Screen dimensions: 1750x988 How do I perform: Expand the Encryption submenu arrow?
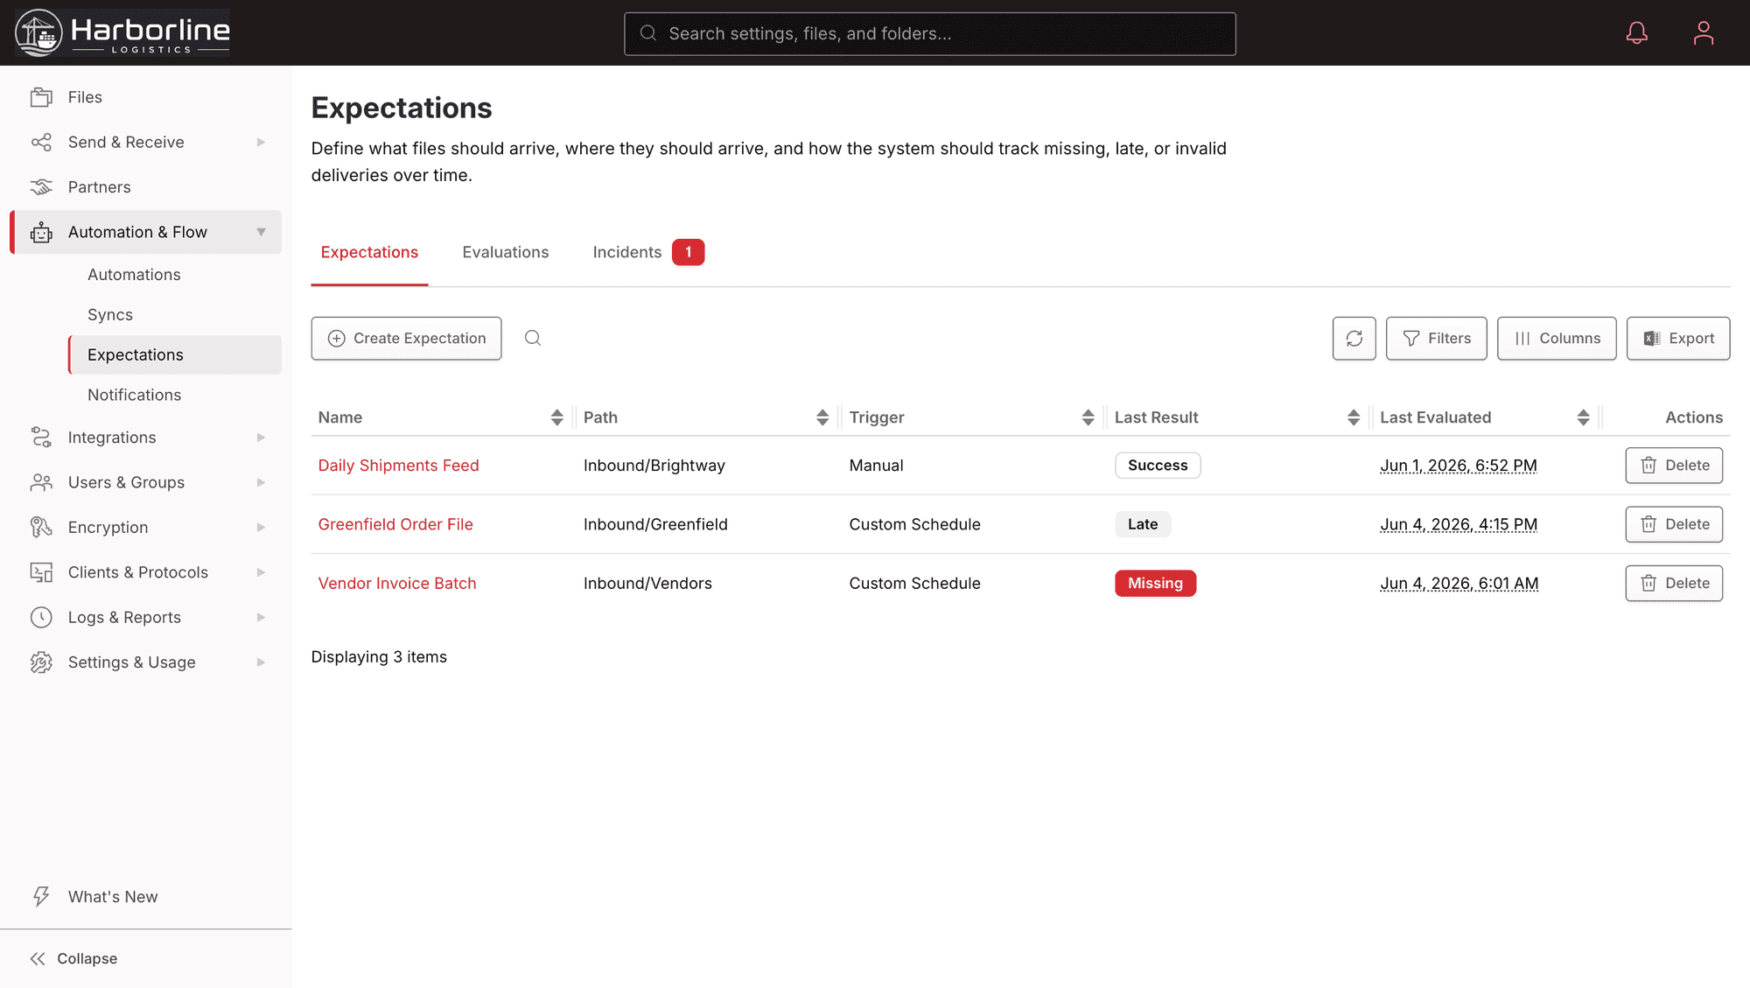[261, 527]
